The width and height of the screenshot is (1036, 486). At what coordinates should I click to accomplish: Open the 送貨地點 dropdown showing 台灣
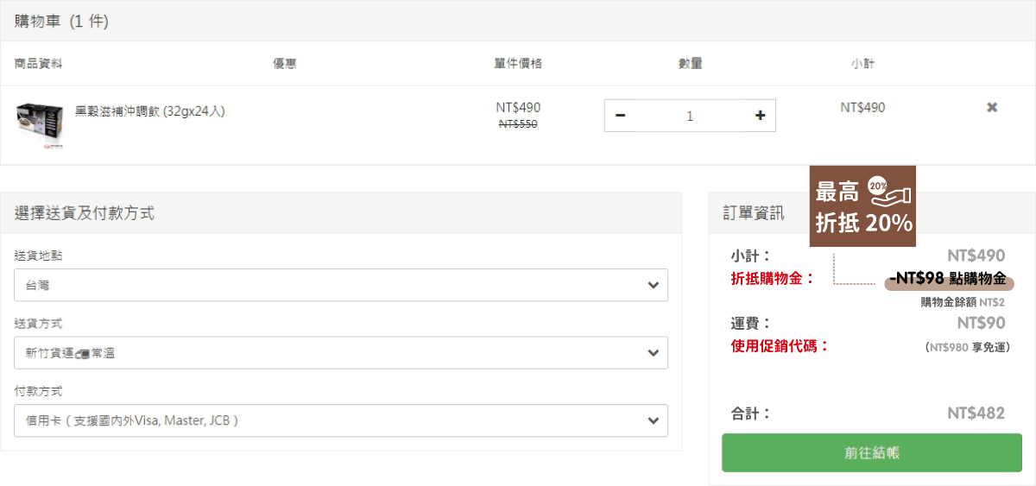(341, 285)
